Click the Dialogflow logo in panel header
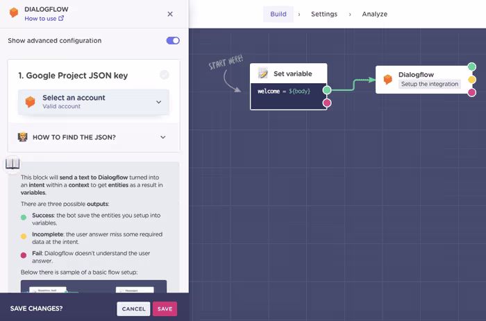486x321 pixels. click(x=14, y=12)
